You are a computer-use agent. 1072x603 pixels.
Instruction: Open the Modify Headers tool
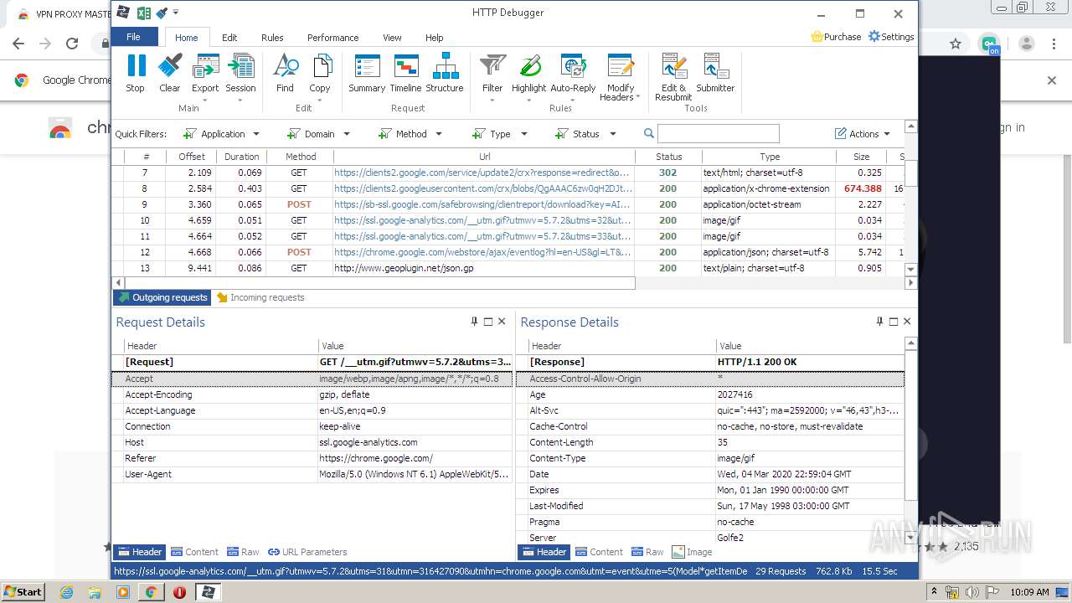(621, 77)
